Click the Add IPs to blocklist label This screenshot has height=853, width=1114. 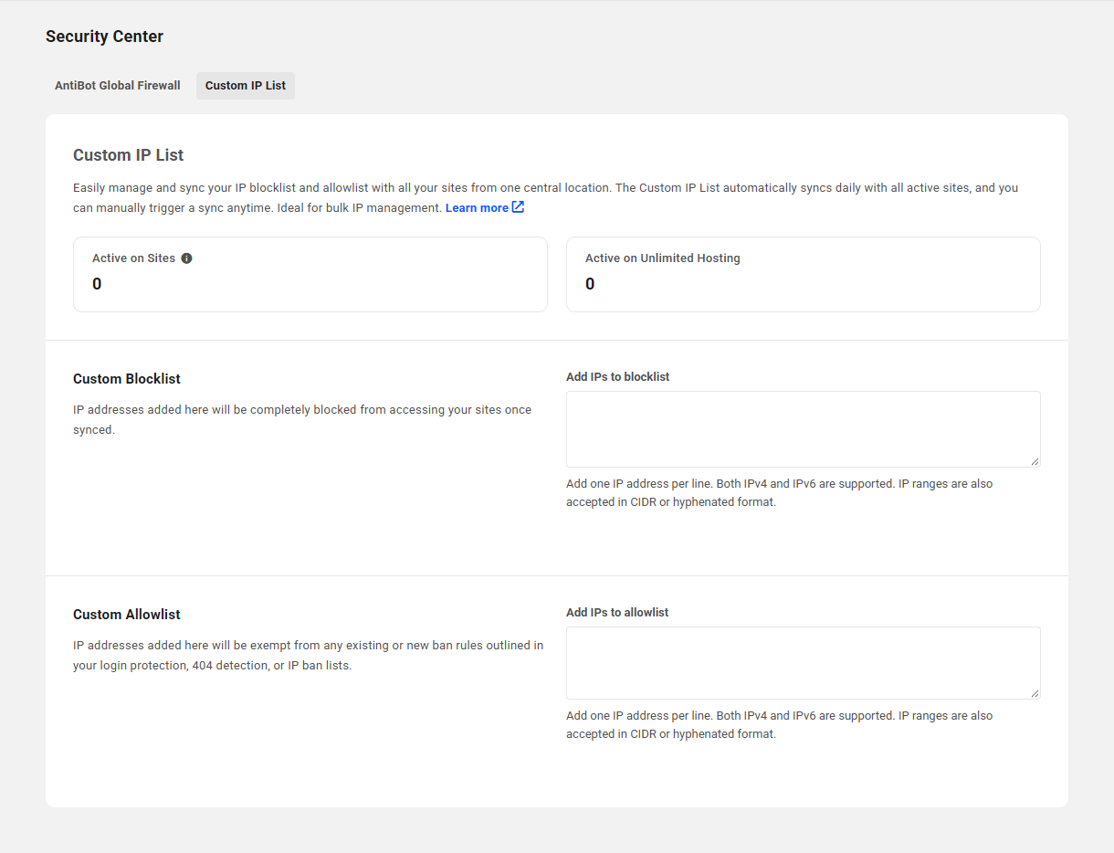pyautogui.click(x=617, y=377)
